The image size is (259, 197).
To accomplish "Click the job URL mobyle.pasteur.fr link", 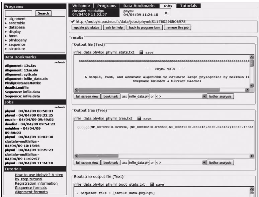I will tap(131, 22).
